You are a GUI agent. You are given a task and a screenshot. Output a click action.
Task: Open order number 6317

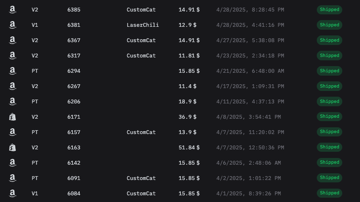tap(74, 56)
